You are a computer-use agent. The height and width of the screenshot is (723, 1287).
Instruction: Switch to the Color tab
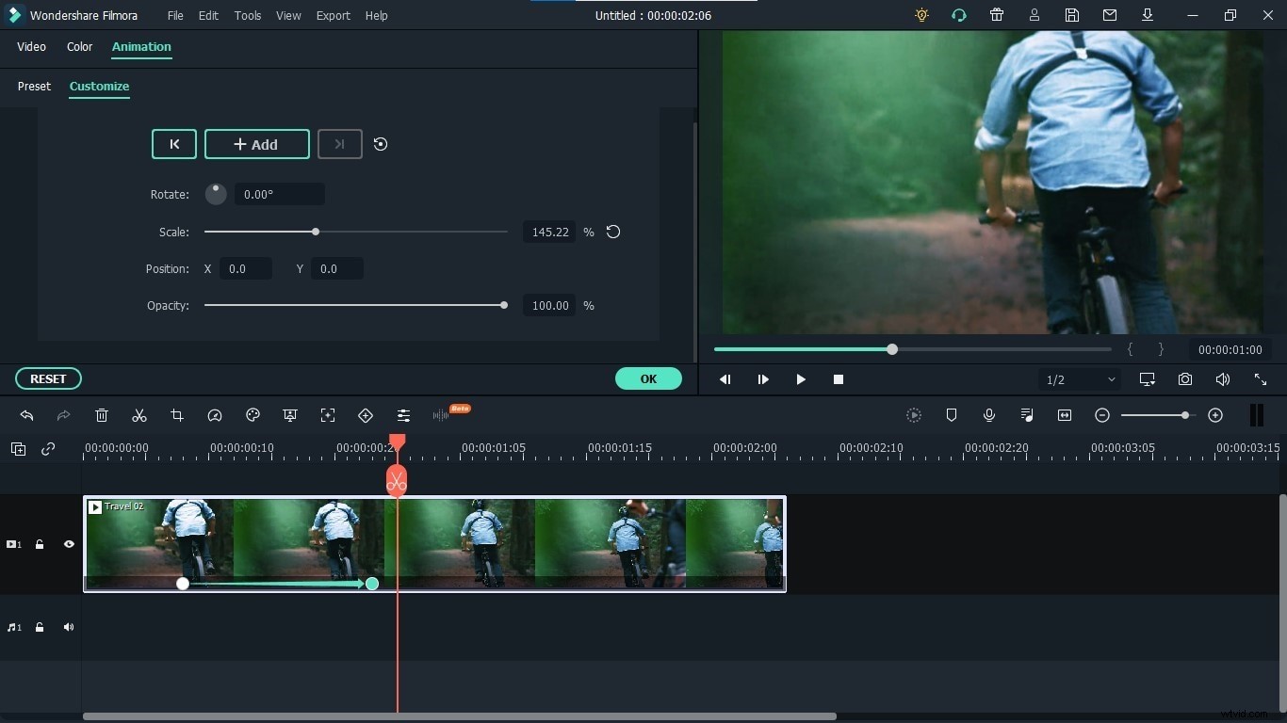click(x=79, y=47)
